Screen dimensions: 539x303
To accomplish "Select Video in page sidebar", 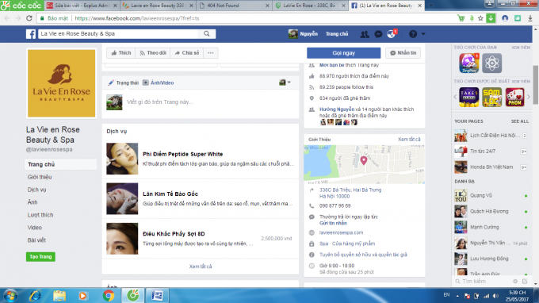I will 35,228.
